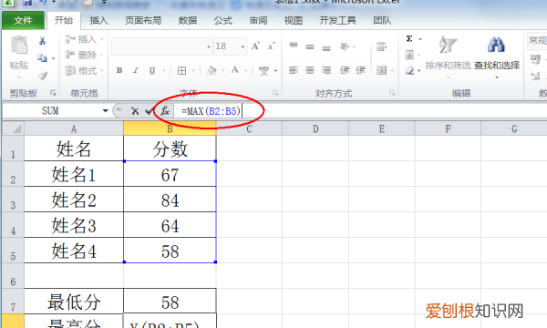This screenshot has width=547, height=328.
Task: Open the Fill Color dropdown arrow
Action: coord(222,71)
